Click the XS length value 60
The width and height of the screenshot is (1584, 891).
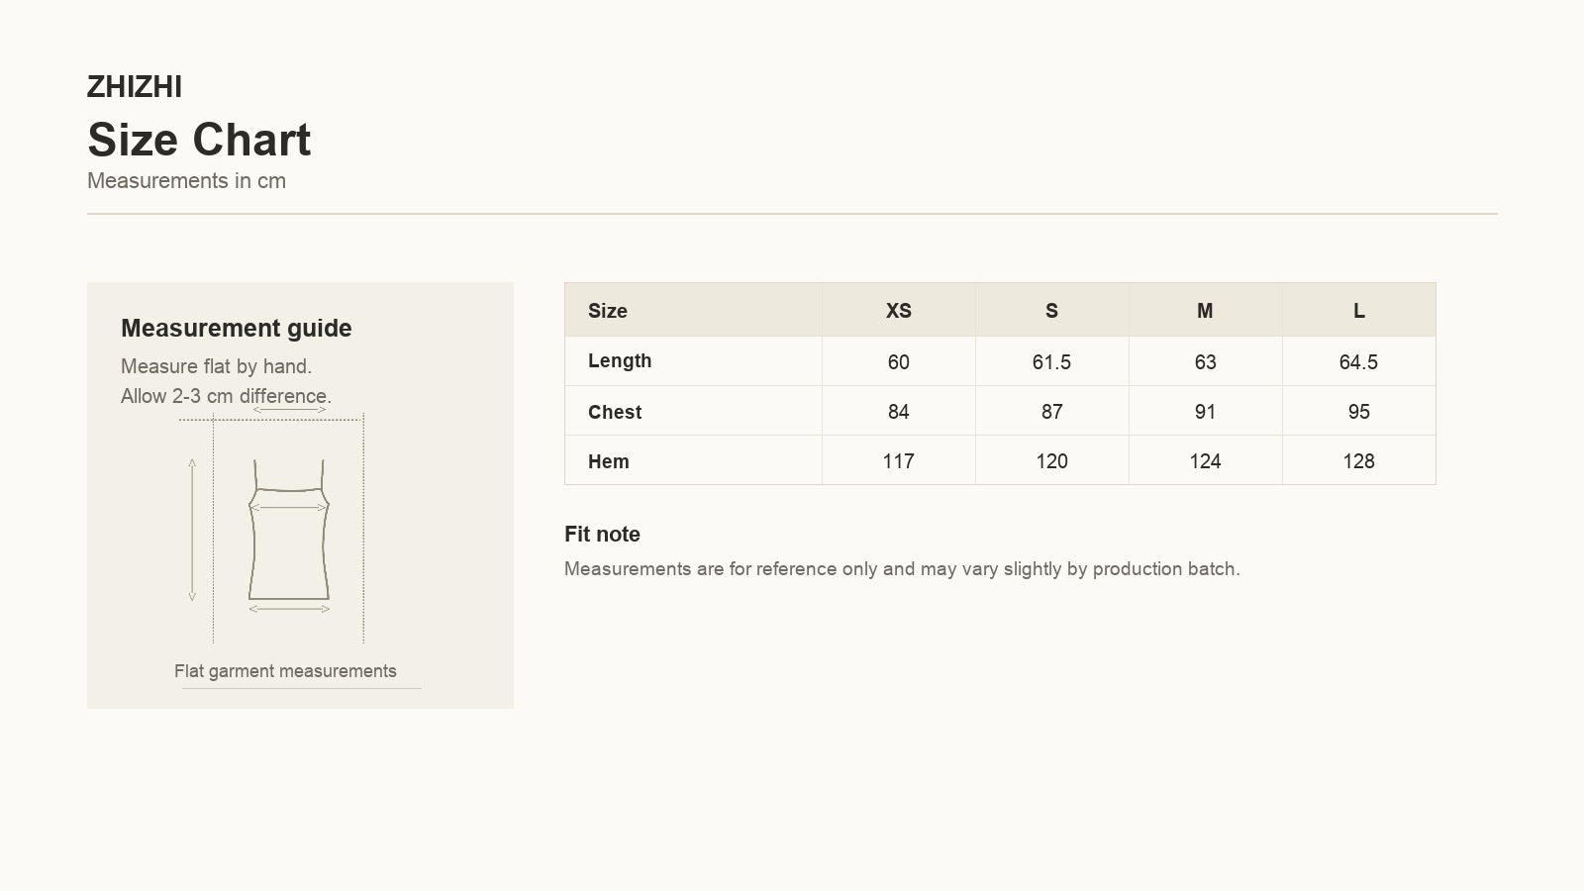[898, 362]
